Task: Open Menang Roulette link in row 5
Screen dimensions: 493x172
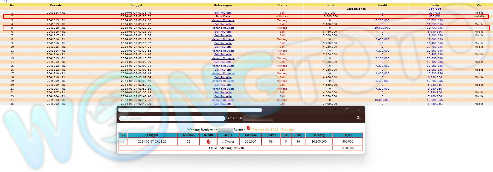Action: pyautogui.click(x=223, y=28)
